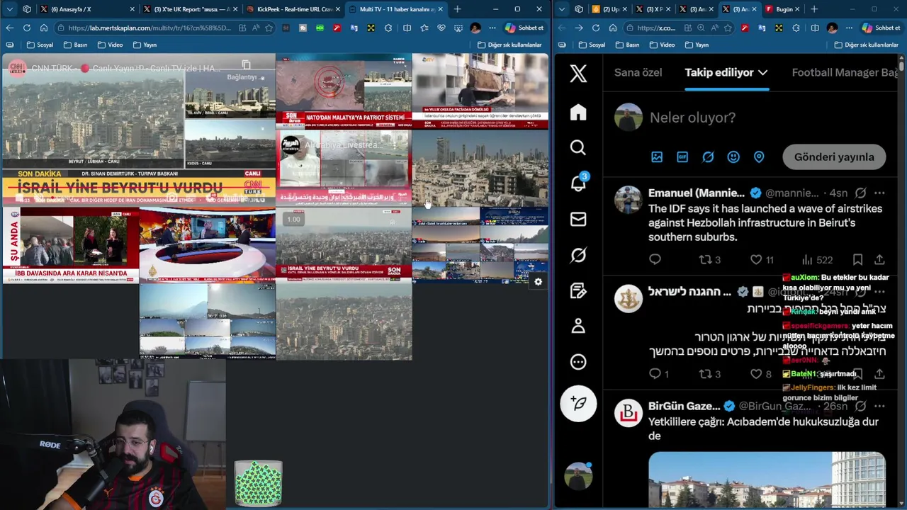Select CNN Türk live stream tile
The width and height of the screenshot is (907, 510).
point(138,129)
